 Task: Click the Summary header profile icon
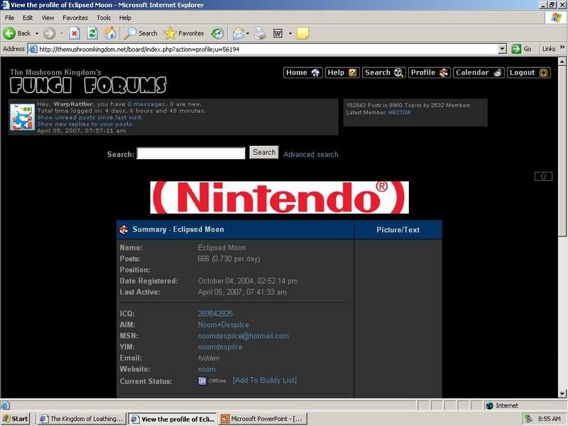[124, 229]
